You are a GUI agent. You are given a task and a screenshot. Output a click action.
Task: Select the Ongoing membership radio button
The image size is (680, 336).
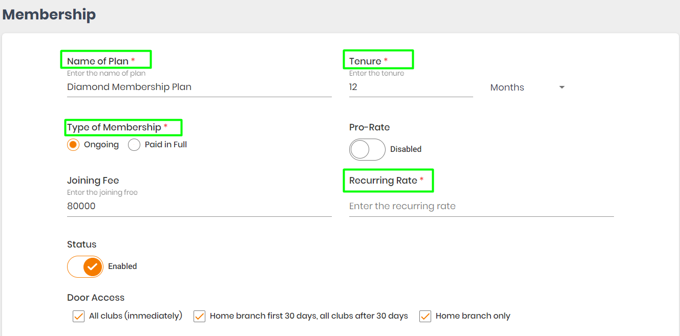pos(73,145)
